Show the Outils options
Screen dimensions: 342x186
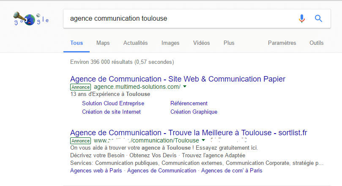317,43
